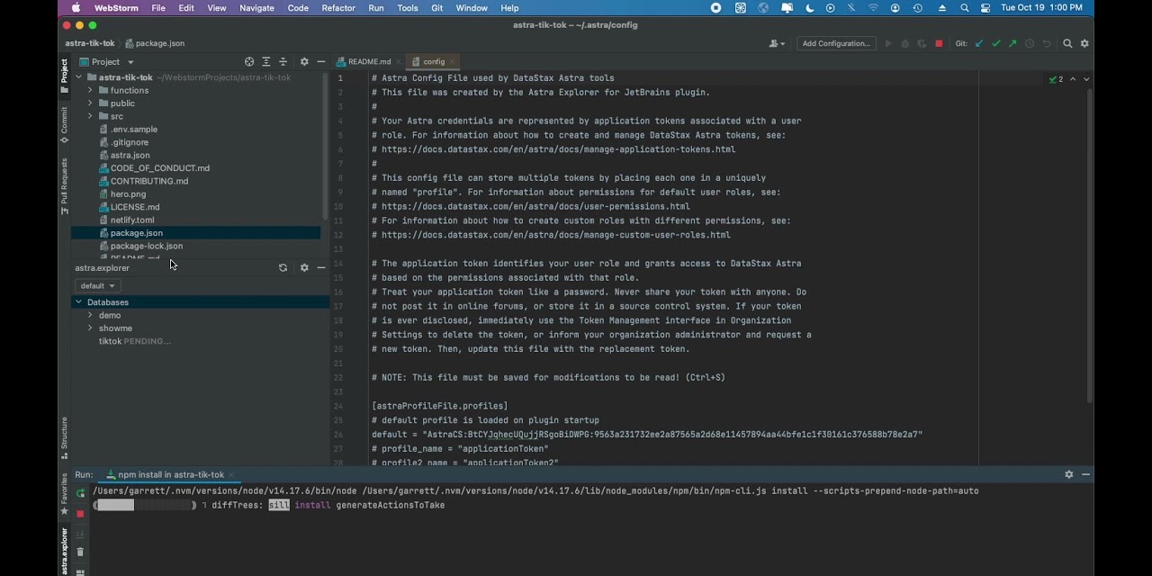1152x576 pixels.
Task: Click Git Commit checkmark icon
Action: tap(996, 43)
